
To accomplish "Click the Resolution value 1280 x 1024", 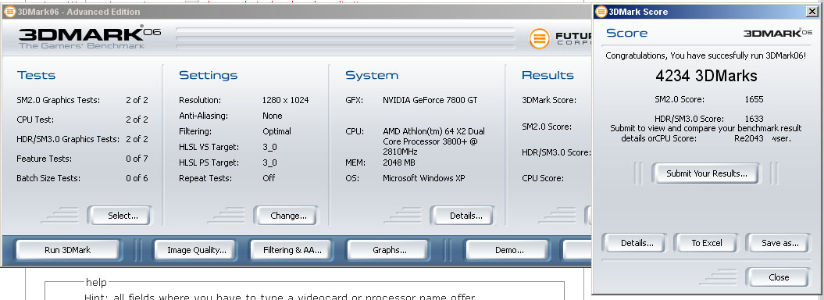I will coord(285,100).
